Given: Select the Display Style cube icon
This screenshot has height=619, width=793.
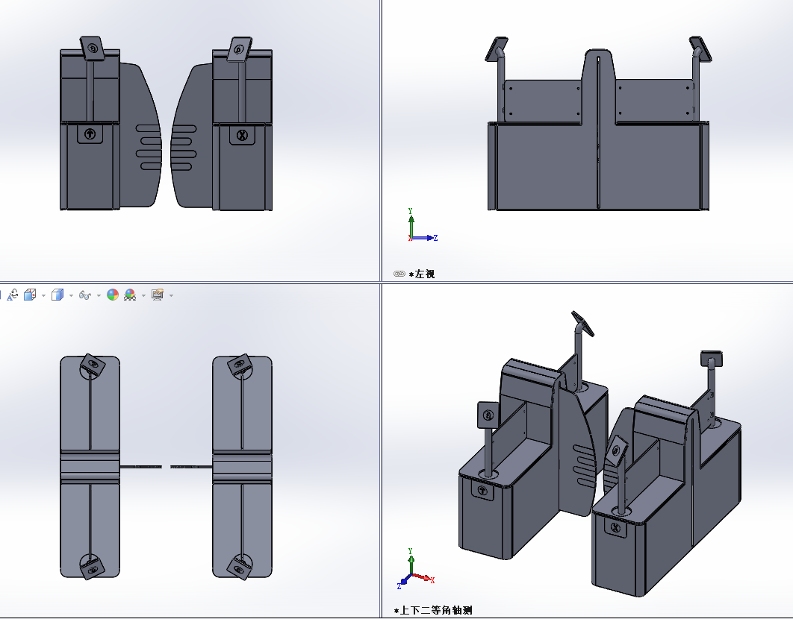Looking at the screenshot, I should pyautogui.click(x=57, y=295).
